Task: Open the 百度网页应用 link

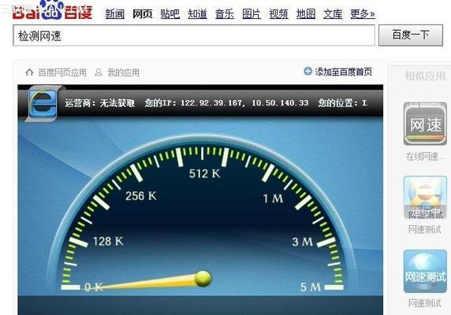Action: pos(62,72)
